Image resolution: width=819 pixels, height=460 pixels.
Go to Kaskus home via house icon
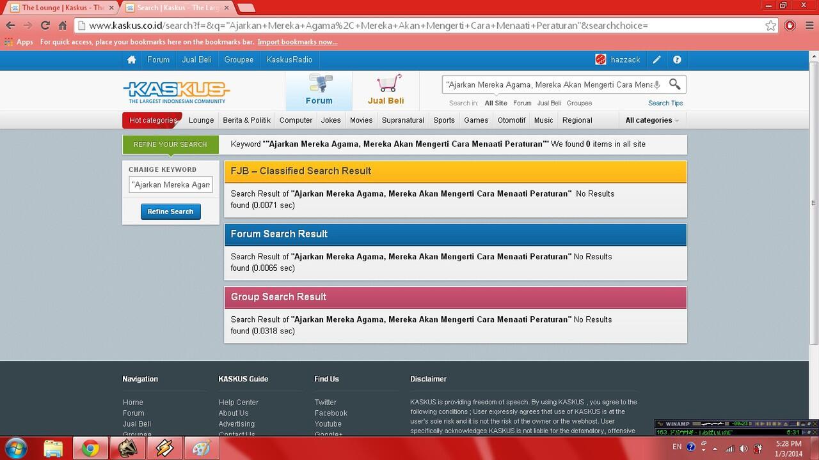coord(131,59)
